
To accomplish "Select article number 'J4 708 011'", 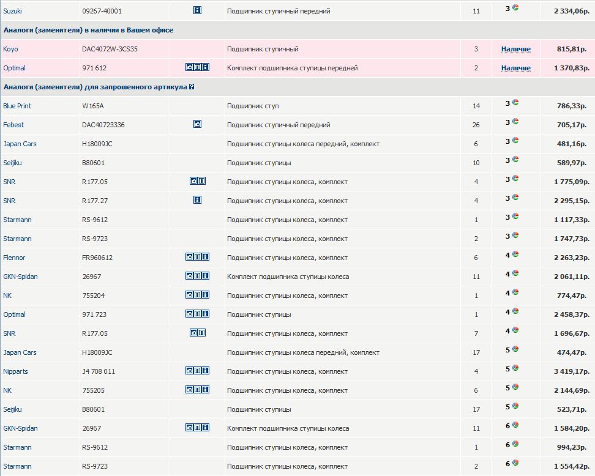I will coord(99,371).
